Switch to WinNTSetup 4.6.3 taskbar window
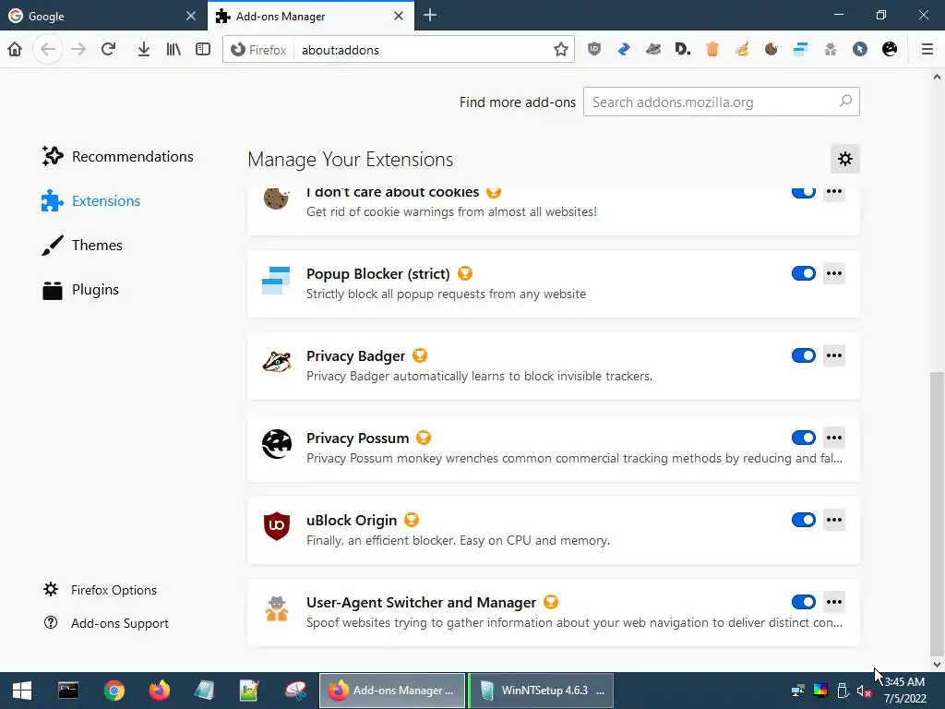Screen dimensions: 945x709 tap(541, 691)
